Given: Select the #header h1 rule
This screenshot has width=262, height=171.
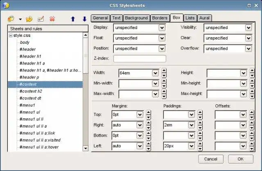Looking at the screenshot, I should click(30, 56).
